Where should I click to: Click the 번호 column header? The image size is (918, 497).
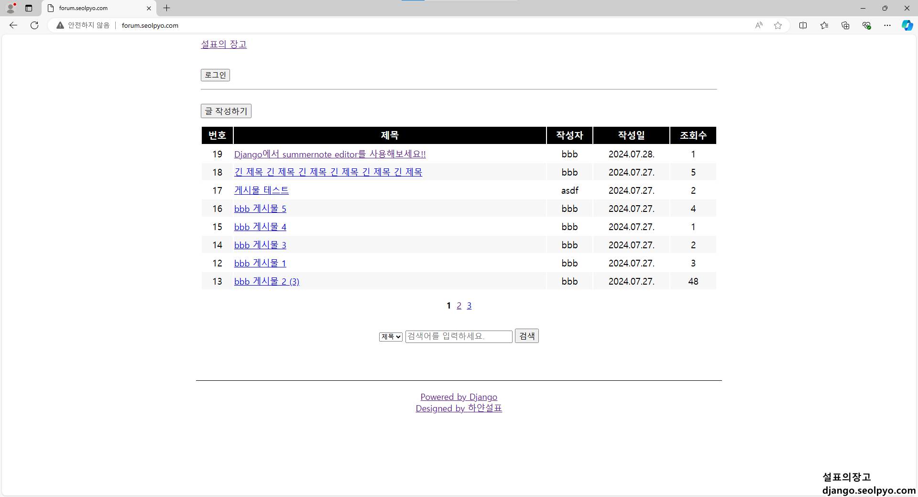coord(218,135)
